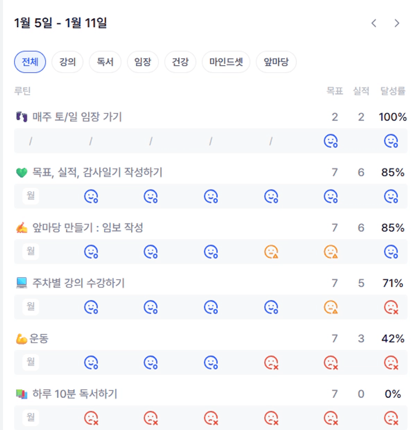
Task: Click the 앞마당 category chip
Action: (276, 63)
